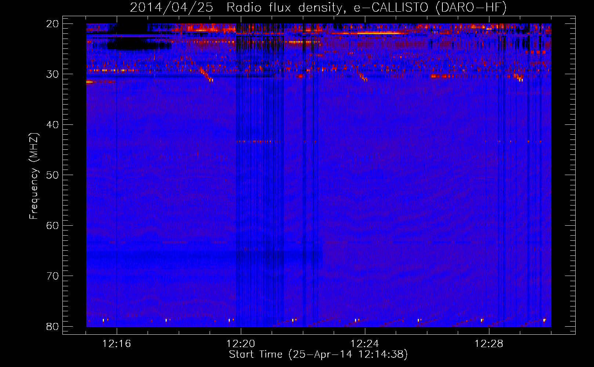The image size is (594, 367).
Task: Click the frequency tick label '30'
Action: click(52, 74)
